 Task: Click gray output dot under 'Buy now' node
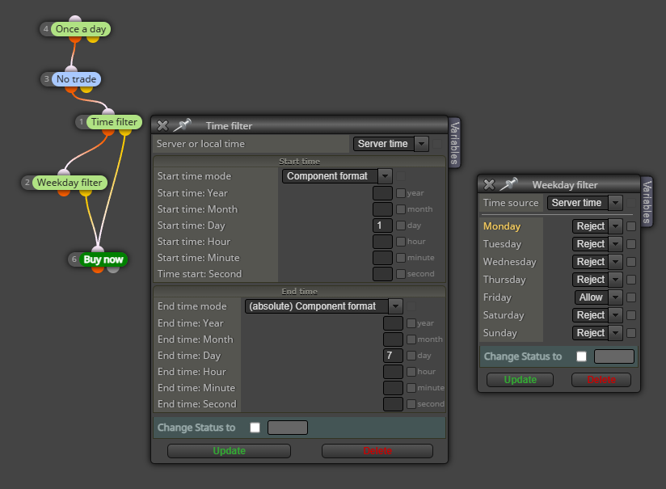(113, 269)
